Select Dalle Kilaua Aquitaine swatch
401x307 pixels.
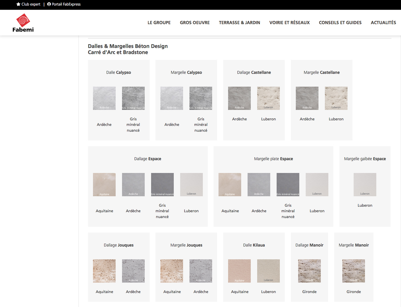239,271
